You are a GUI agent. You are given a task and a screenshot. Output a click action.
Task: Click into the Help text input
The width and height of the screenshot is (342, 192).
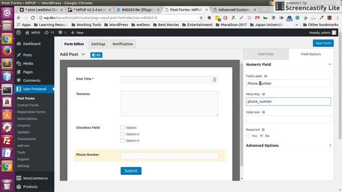[289, 119]
